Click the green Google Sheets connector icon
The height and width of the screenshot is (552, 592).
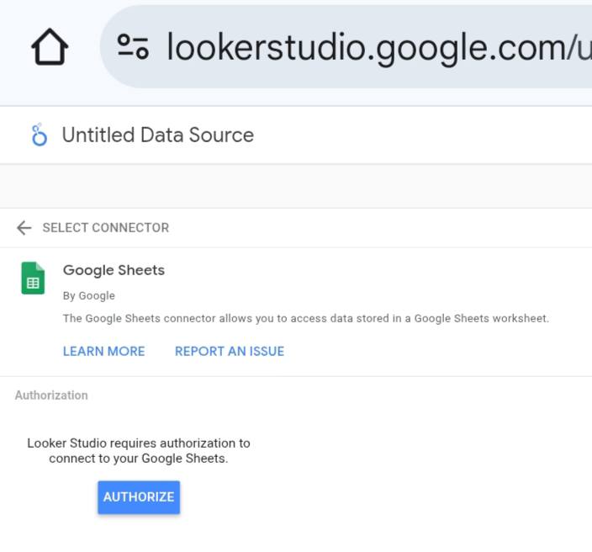33,279
